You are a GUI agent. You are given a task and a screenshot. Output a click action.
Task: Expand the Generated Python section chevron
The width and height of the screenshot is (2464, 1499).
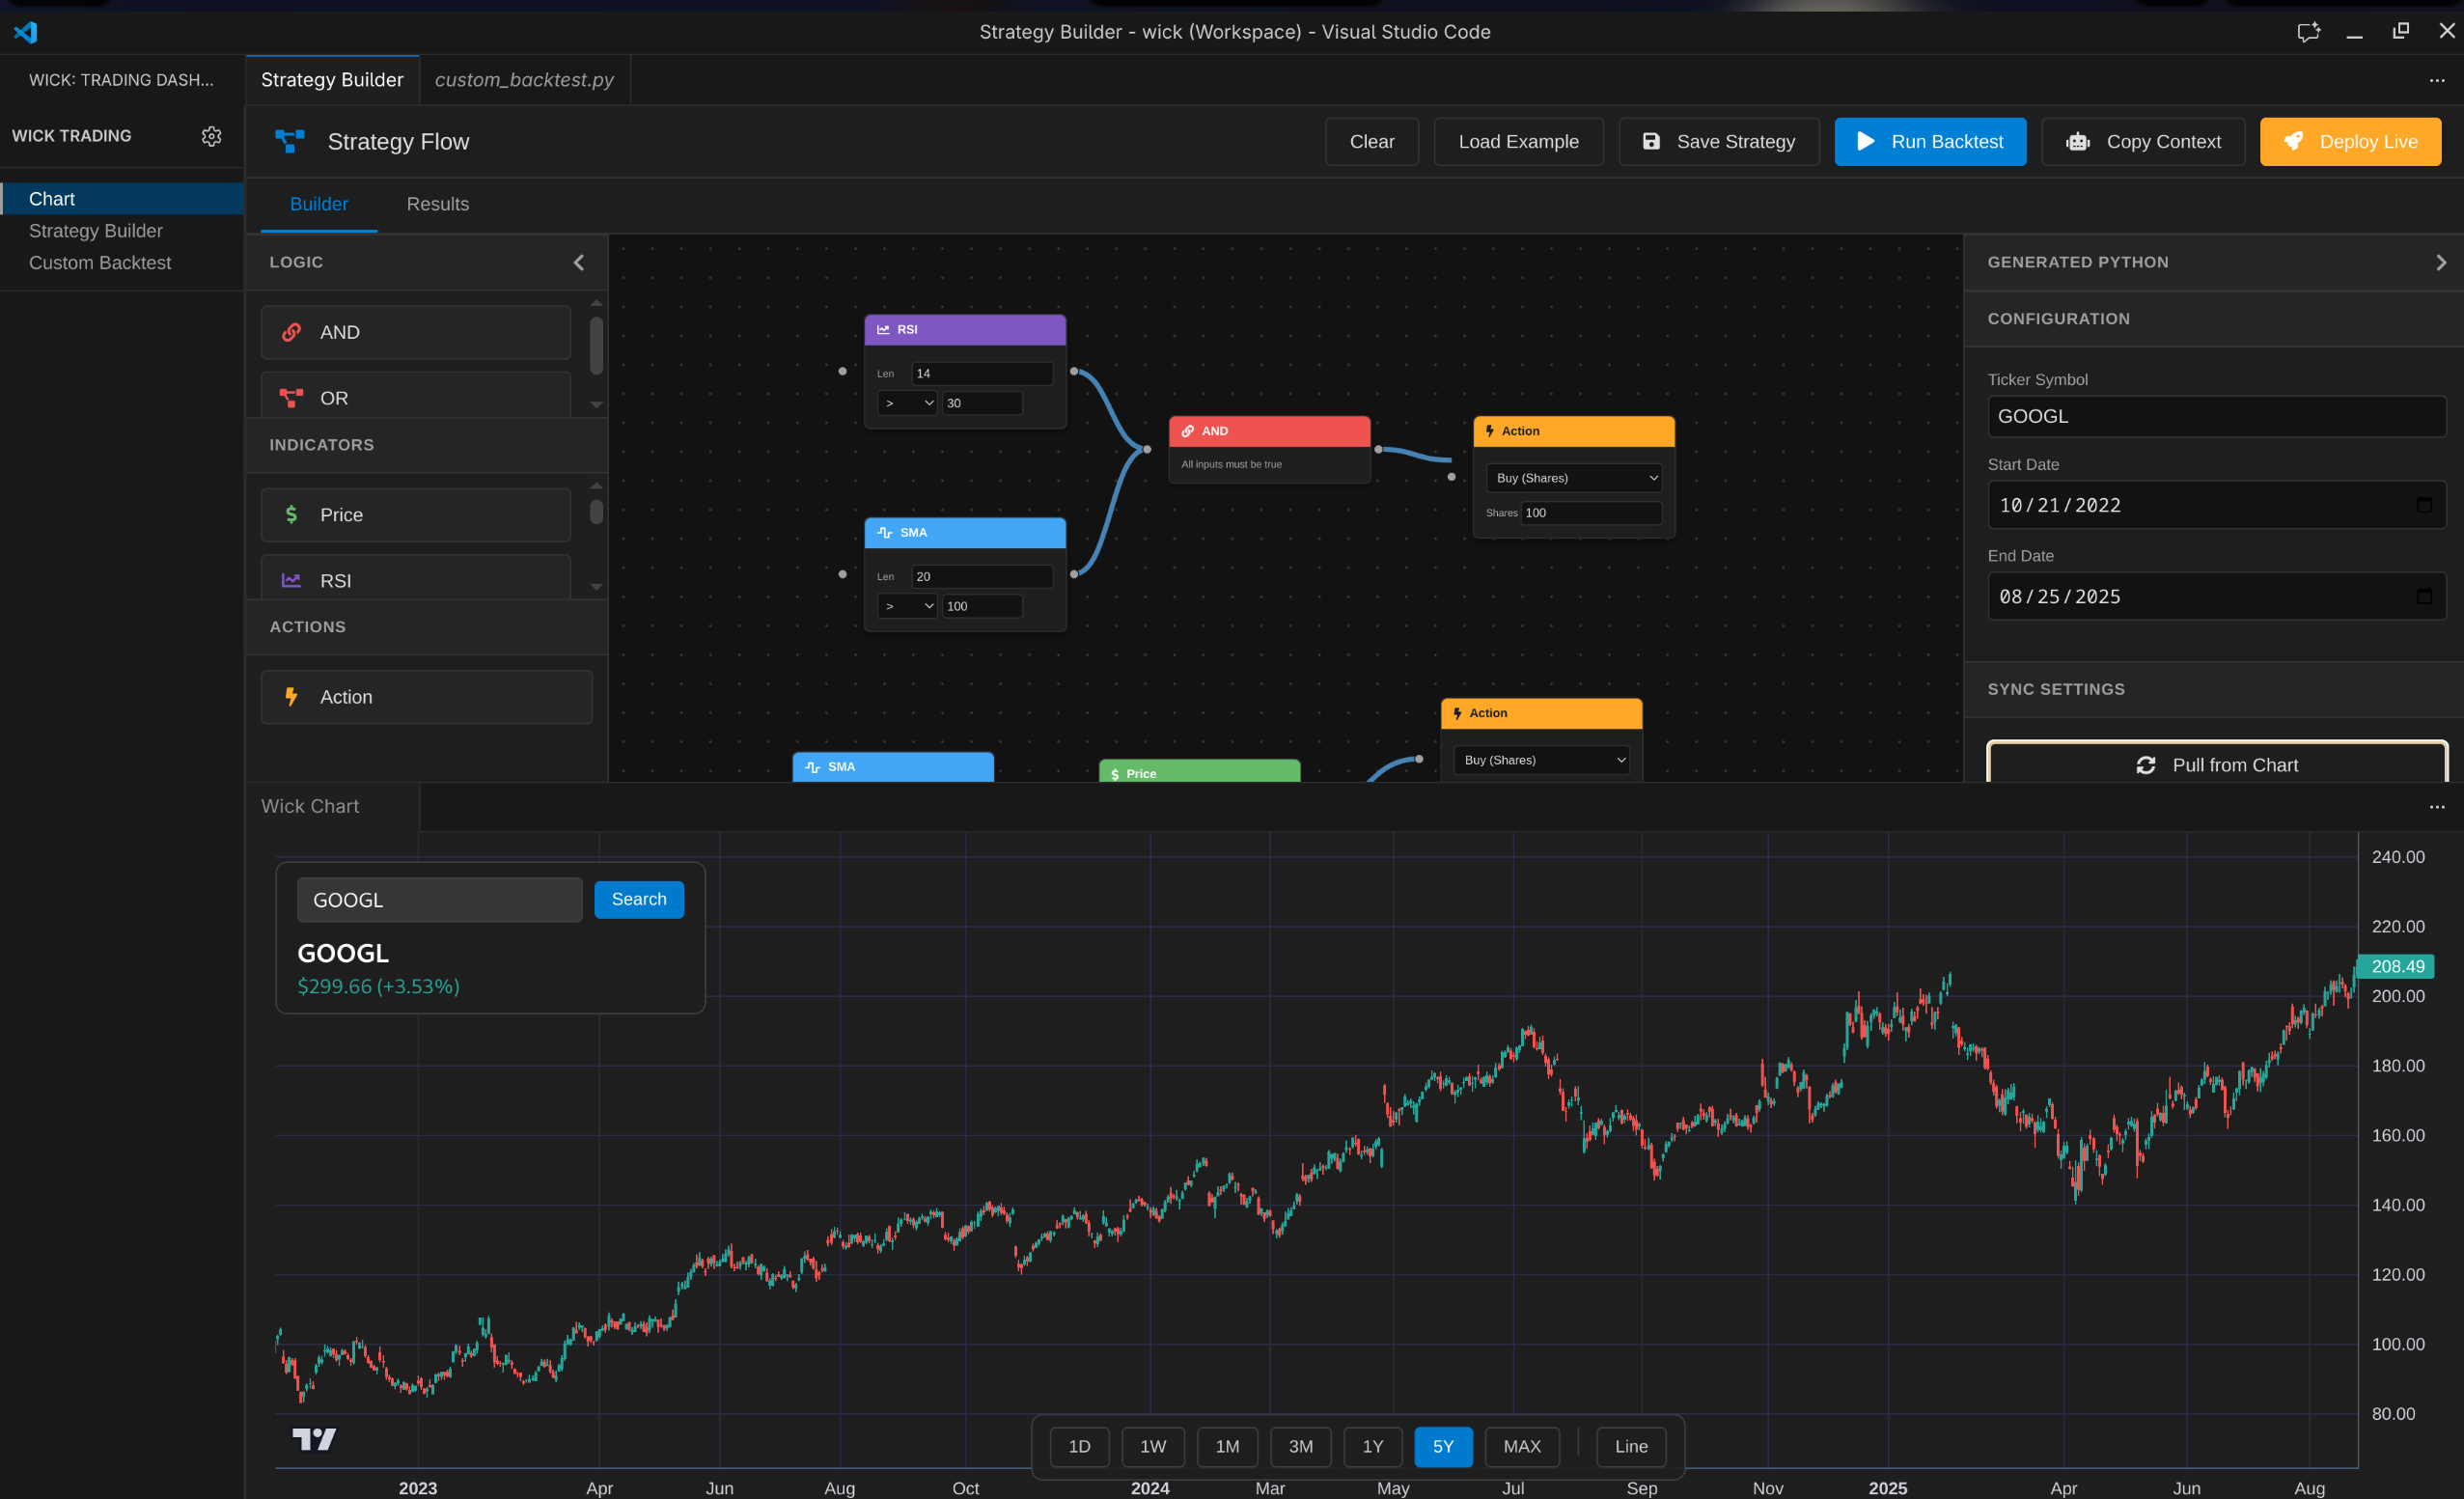pos(2440,262)
